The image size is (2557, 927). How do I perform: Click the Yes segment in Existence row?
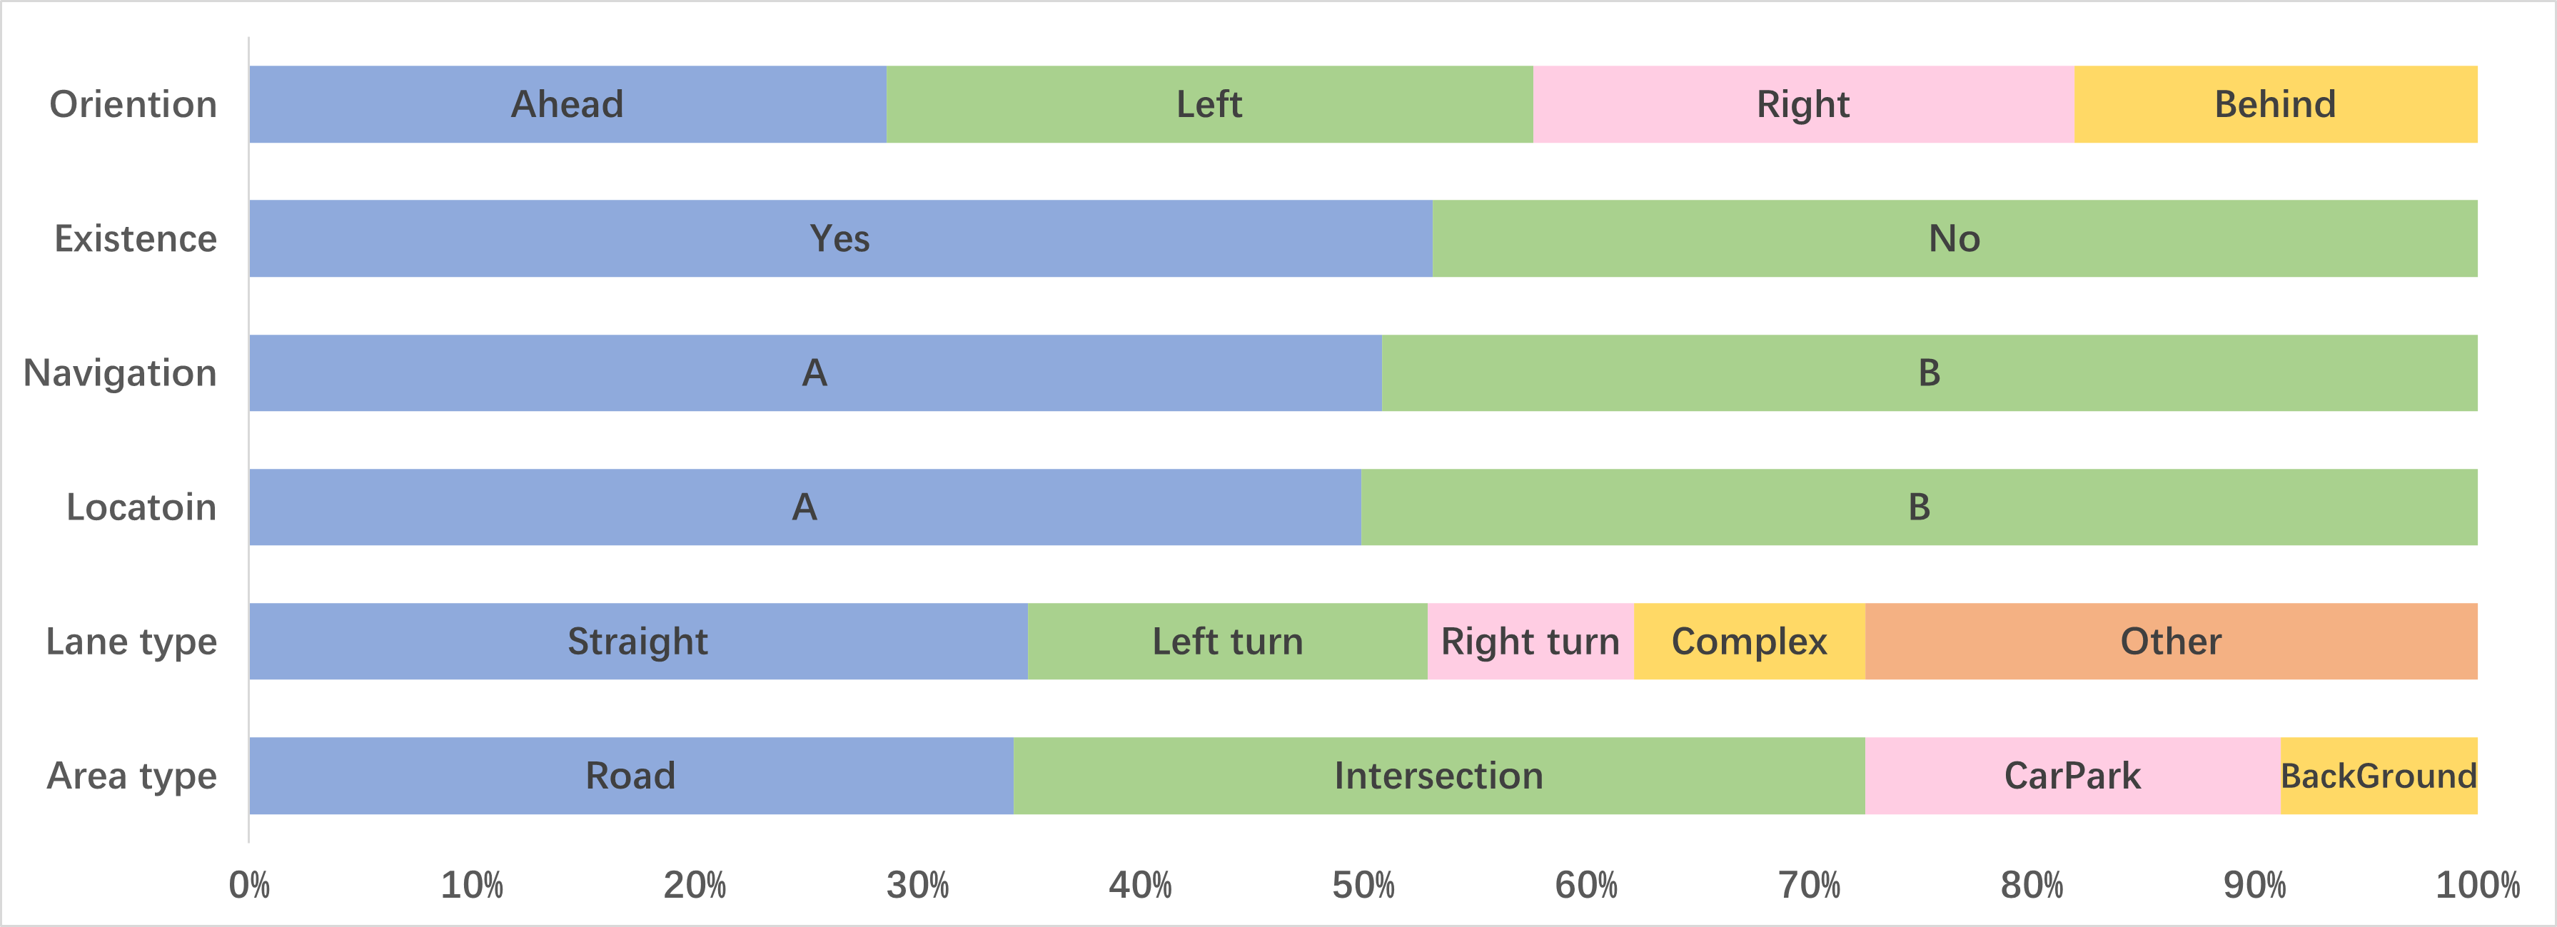coord(839,238)
